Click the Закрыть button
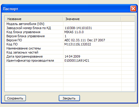This screenshot has height=107, width=139. point(69,98)
